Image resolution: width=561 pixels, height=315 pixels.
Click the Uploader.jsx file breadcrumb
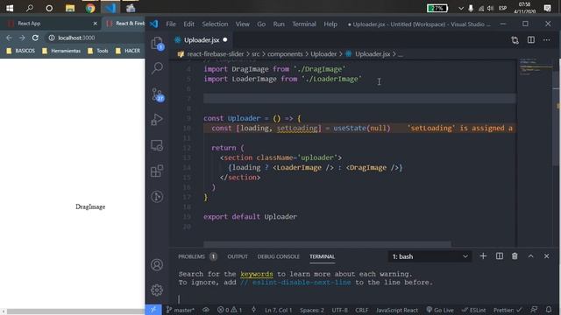372,54
